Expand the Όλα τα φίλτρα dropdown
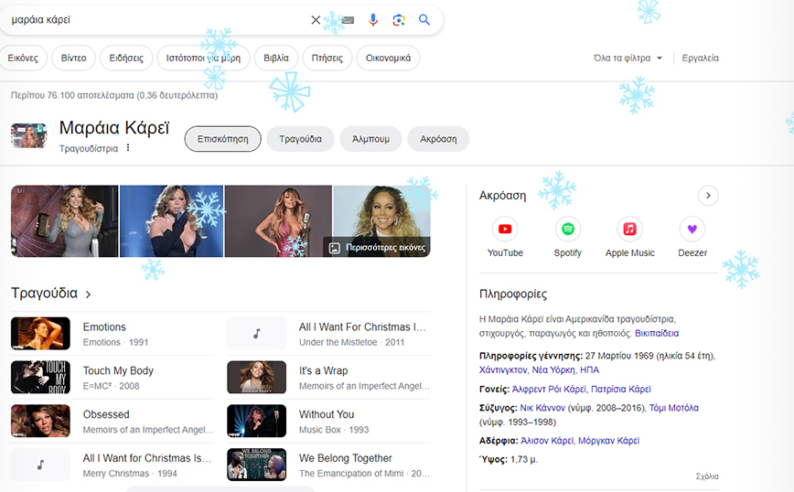 628,59
